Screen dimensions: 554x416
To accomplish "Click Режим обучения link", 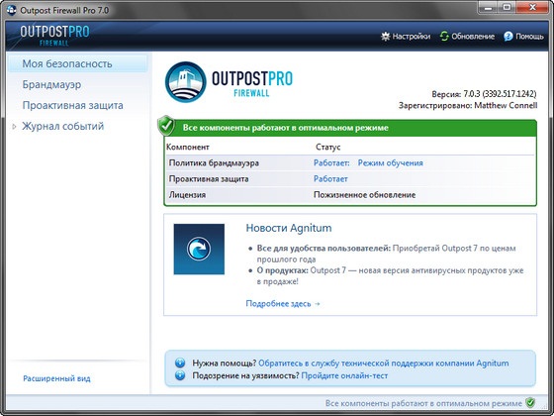I will coord(391,163).
